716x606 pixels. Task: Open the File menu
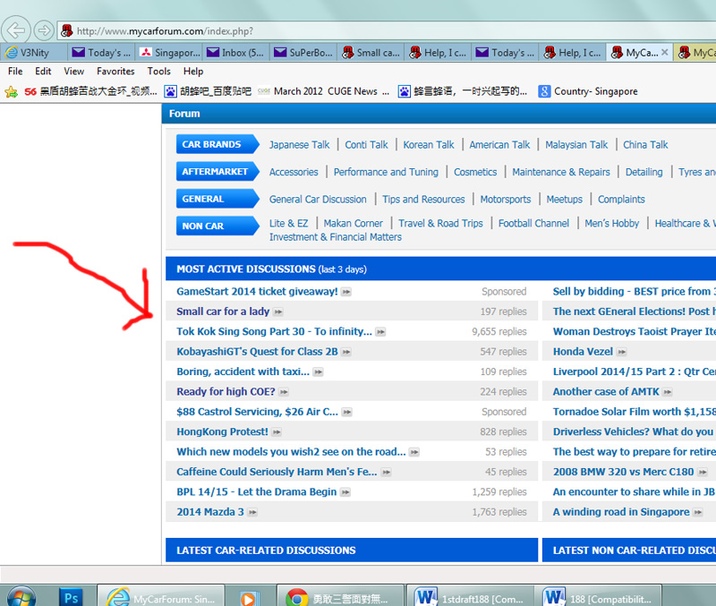15,72
